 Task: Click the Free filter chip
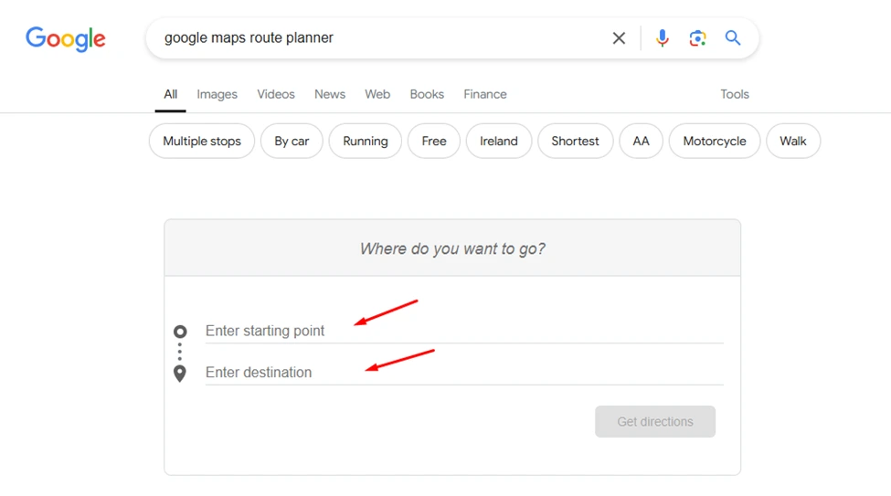(x=433, y=141)
